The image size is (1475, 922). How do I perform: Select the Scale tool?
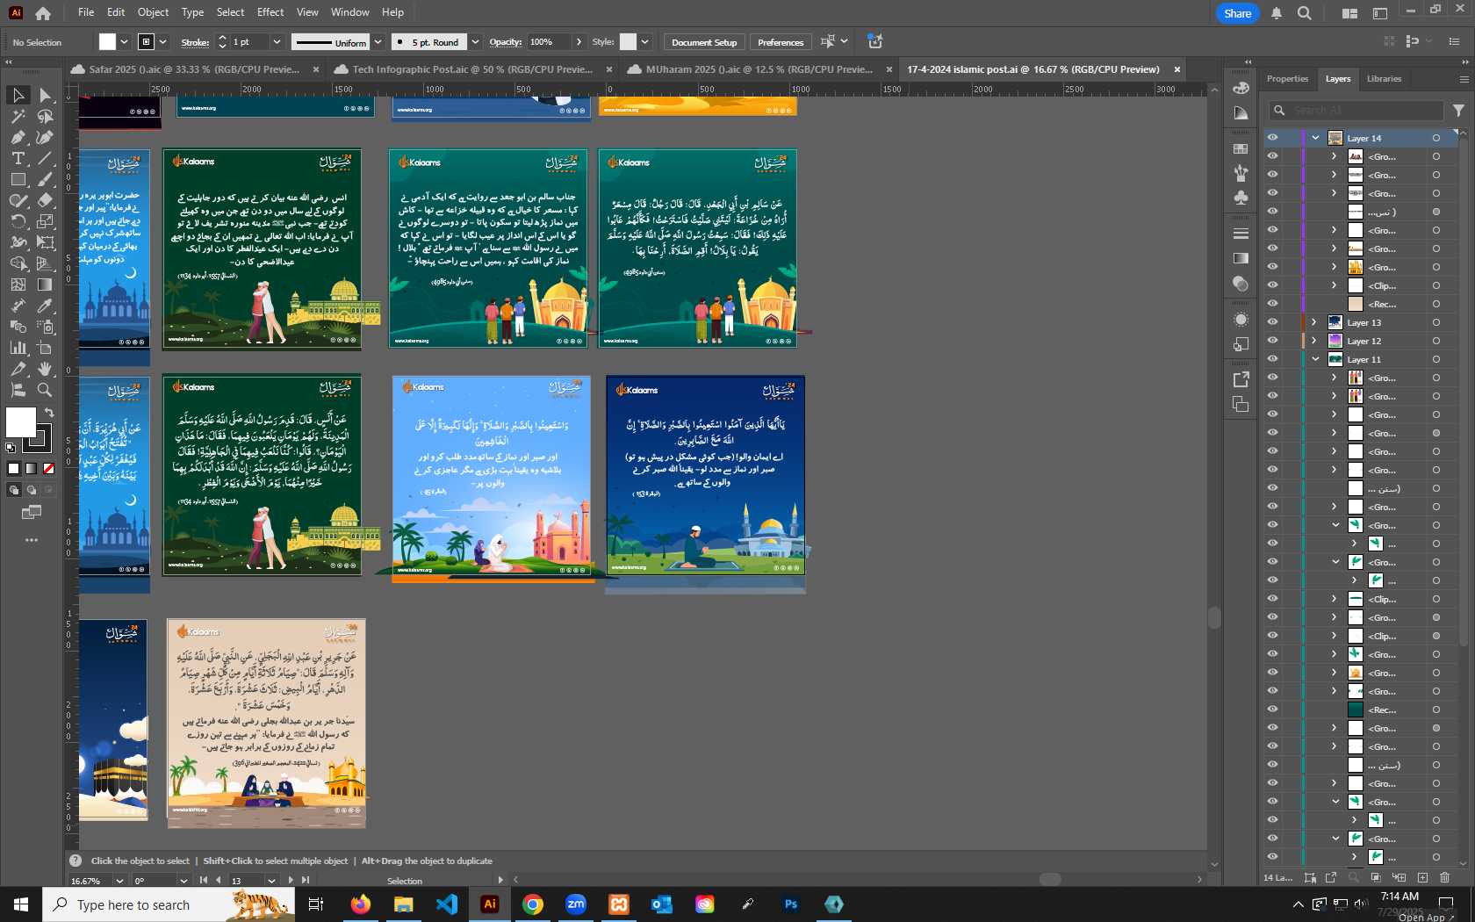click(45, 221)
